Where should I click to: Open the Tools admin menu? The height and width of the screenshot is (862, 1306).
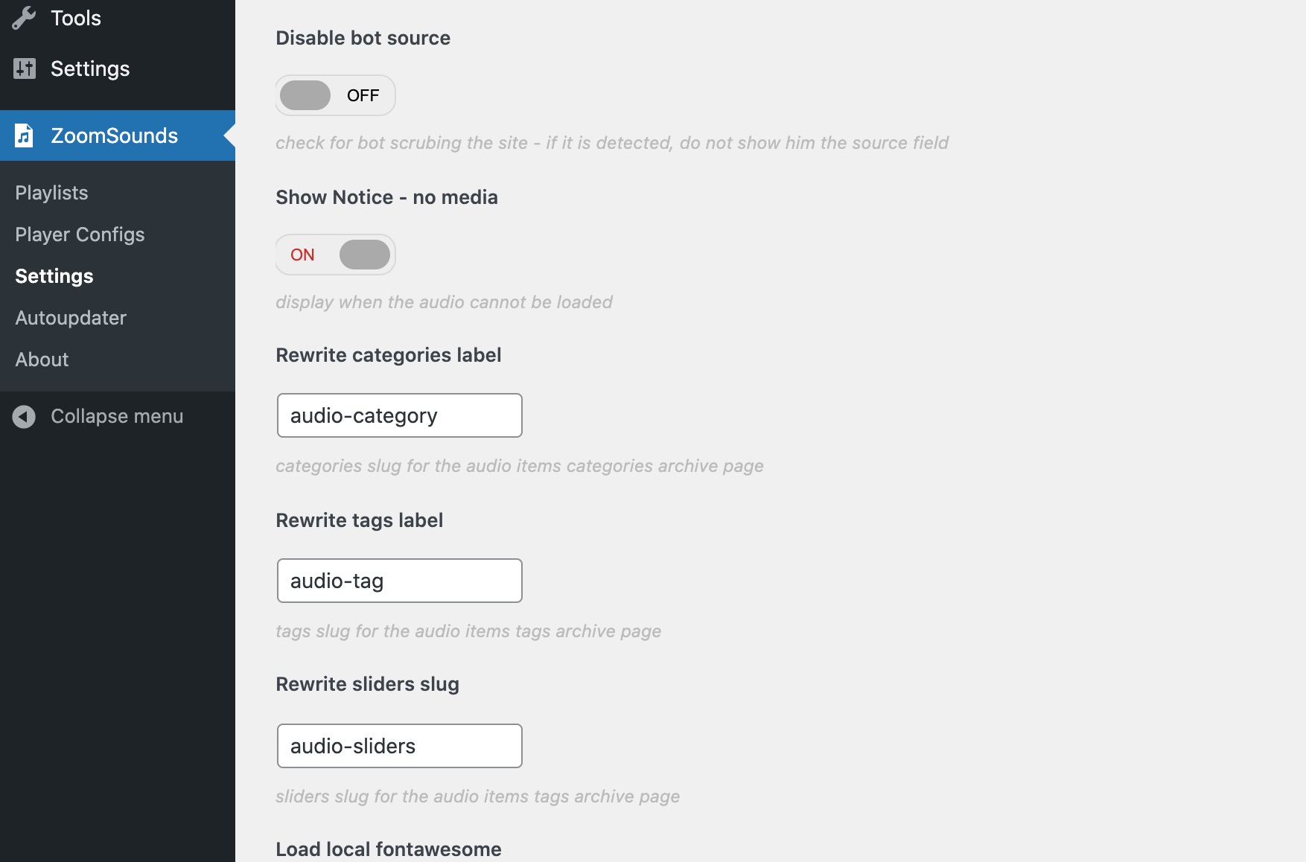(x=75, y=18)
